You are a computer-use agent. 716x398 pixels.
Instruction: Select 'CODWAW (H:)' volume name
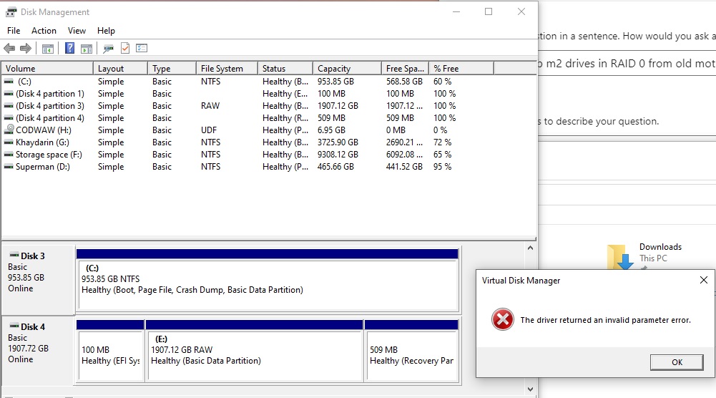point(44,130)
